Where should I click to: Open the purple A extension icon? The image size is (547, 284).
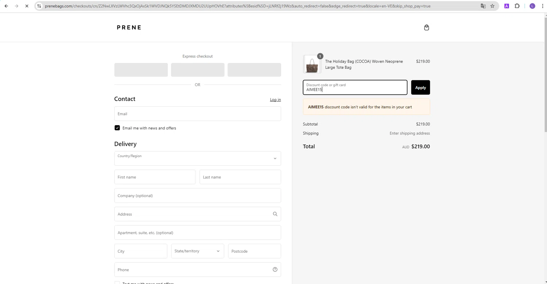[x=507, y=6]
